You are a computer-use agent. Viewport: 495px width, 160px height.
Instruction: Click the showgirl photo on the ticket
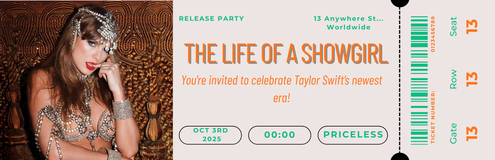(x=86, y=80)
